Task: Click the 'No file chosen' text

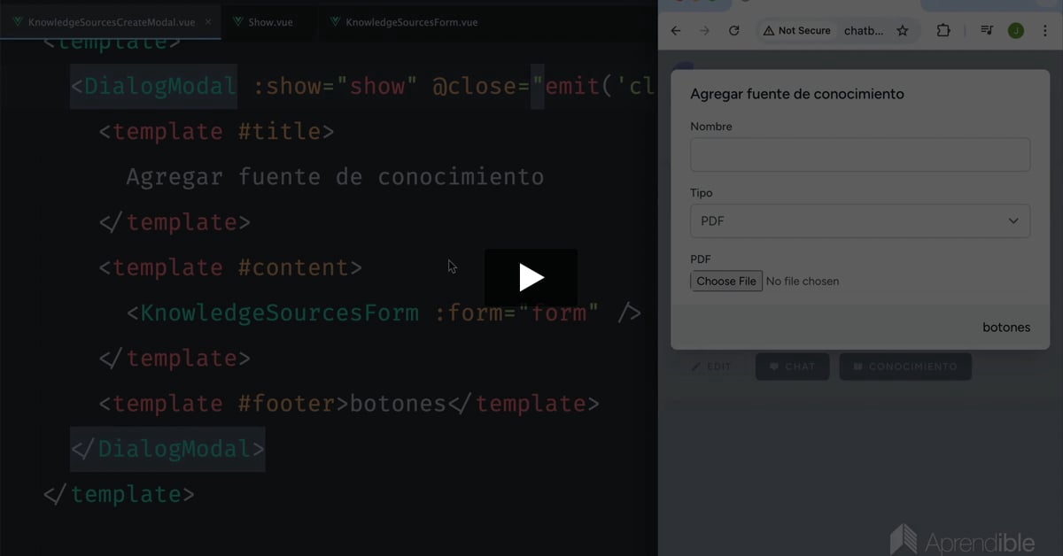Action: 803,282
